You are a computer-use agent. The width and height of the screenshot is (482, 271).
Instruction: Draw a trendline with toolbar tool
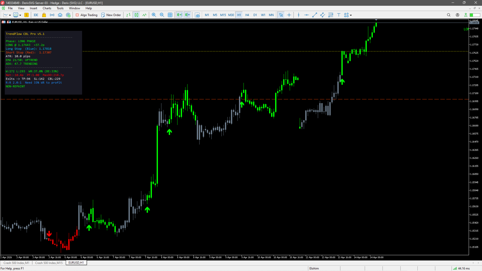click(315, 15)
